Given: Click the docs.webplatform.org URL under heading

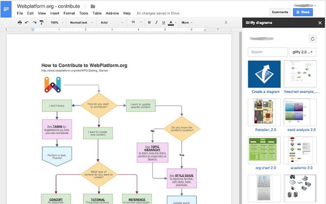Looking at the screenshot, I should click(74, 71).
